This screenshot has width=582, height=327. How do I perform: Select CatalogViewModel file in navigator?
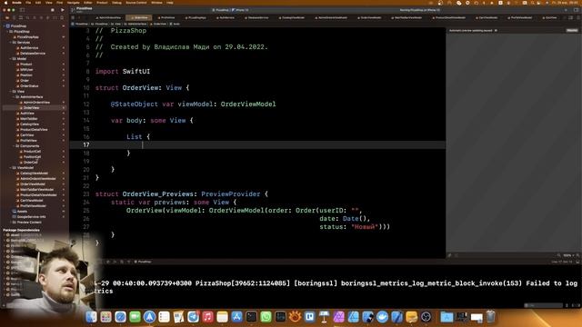34,173
